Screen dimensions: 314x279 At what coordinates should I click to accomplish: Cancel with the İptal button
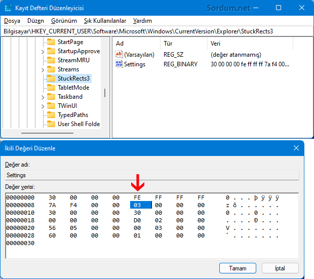tap(280, 268)
